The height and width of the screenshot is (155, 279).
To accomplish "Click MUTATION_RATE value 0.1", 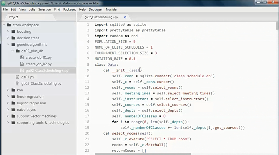I will [x=132, y=59].
